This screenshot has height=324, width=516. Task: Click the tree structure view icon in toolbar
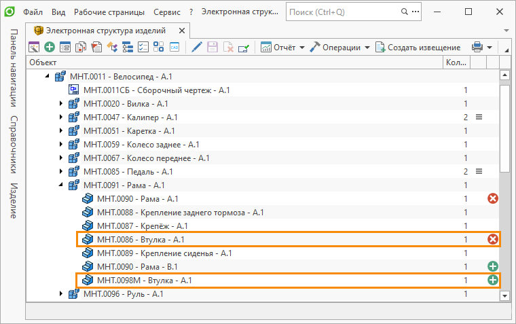point(127,47)
